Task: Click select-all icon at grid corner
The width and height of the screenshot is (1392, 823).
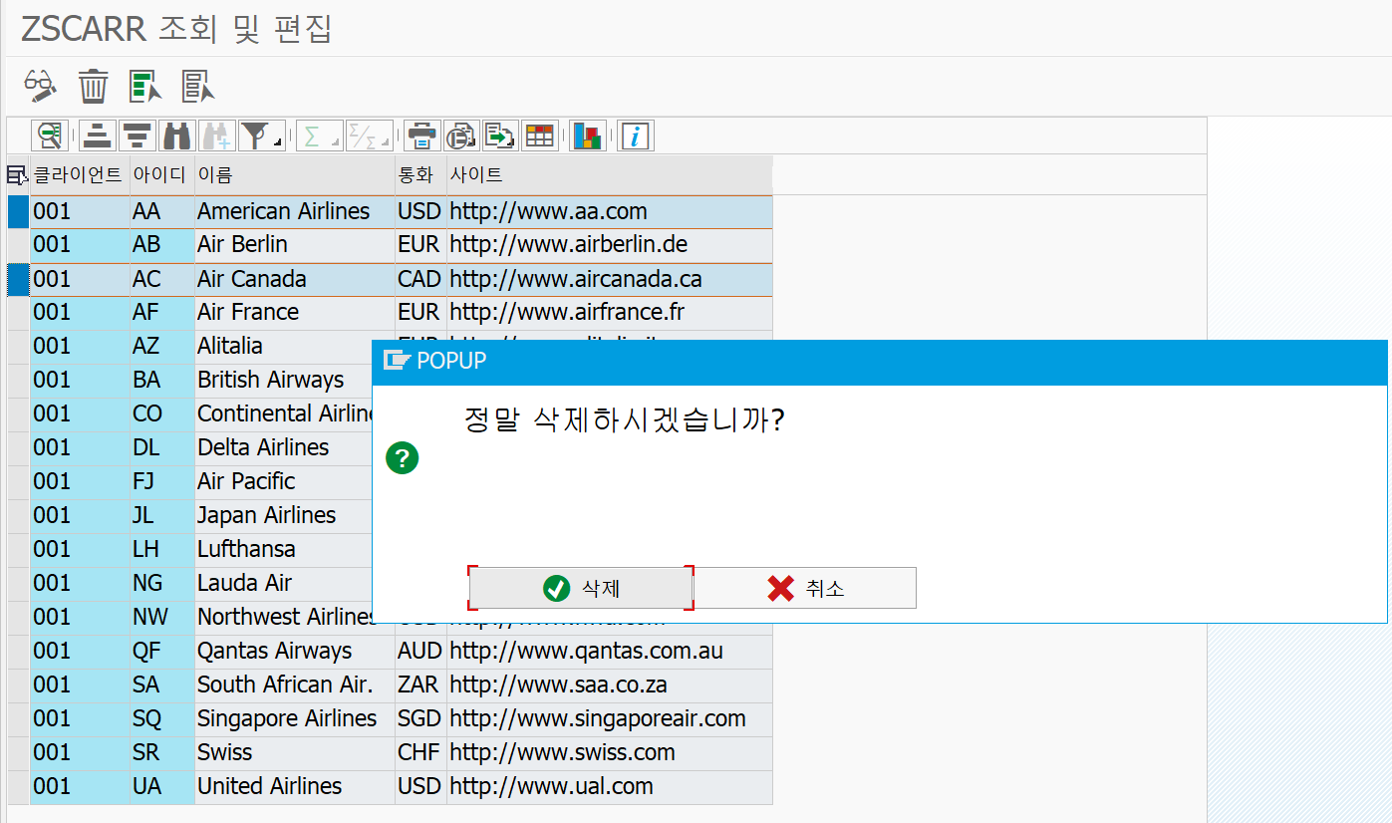Action: pyautogui.click(x=17, y=175)
